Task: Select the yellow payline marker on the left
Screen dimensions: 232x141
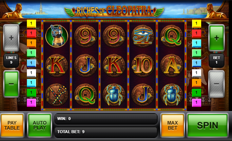Action: coord(31,24)
